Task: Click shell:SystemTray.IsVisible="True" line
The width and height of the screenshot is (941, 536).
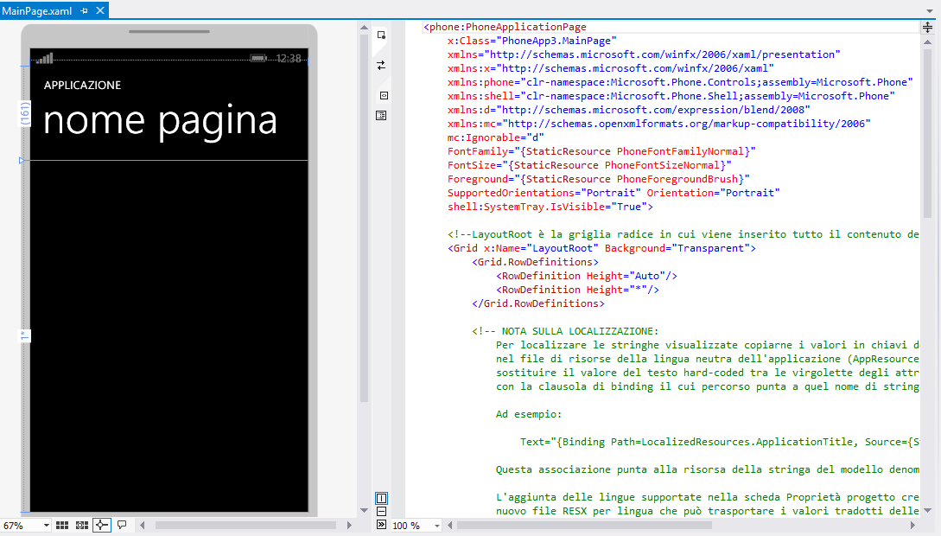Action: click(x=550, y=207)
